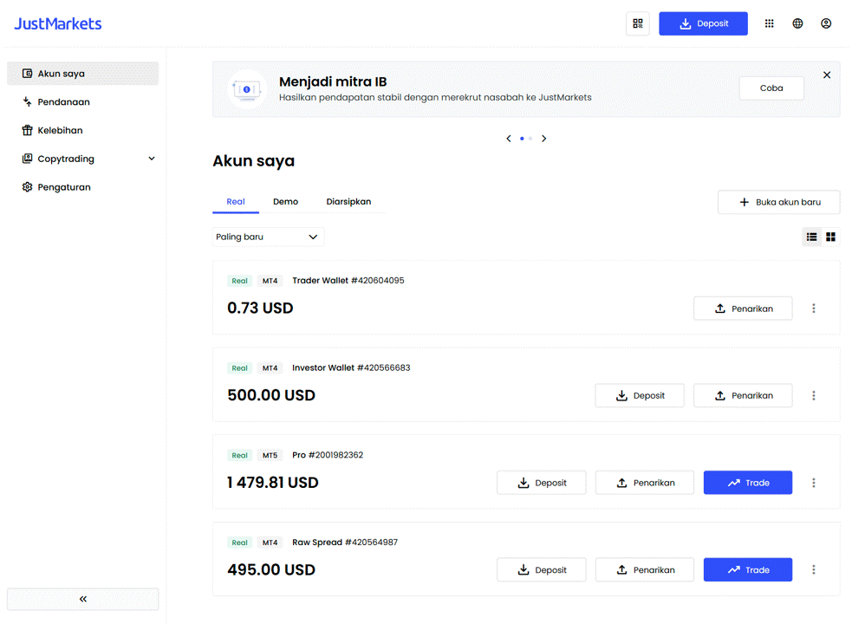Click Raw Spread #420564987 title
Viewport: 852px width, 624px height.
pos(345,543)
